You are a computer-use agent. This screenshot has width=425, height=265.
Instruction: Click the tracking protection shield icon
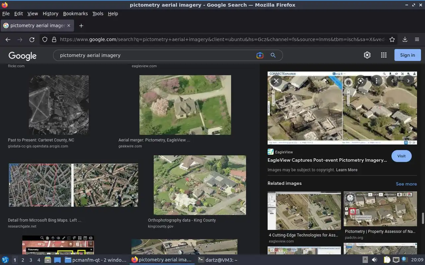click(x=45, y=39)
